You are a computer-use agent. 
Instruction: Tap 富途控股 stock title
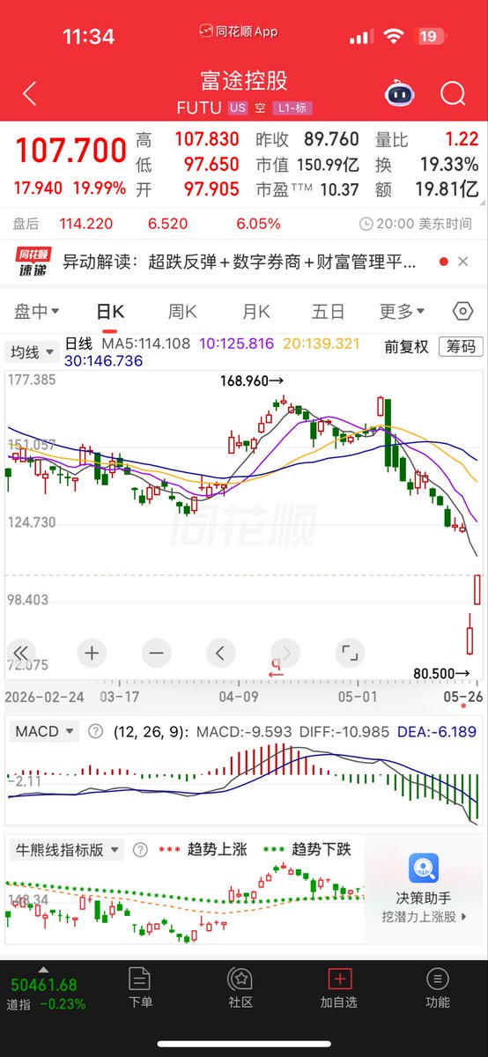(244, 81)
